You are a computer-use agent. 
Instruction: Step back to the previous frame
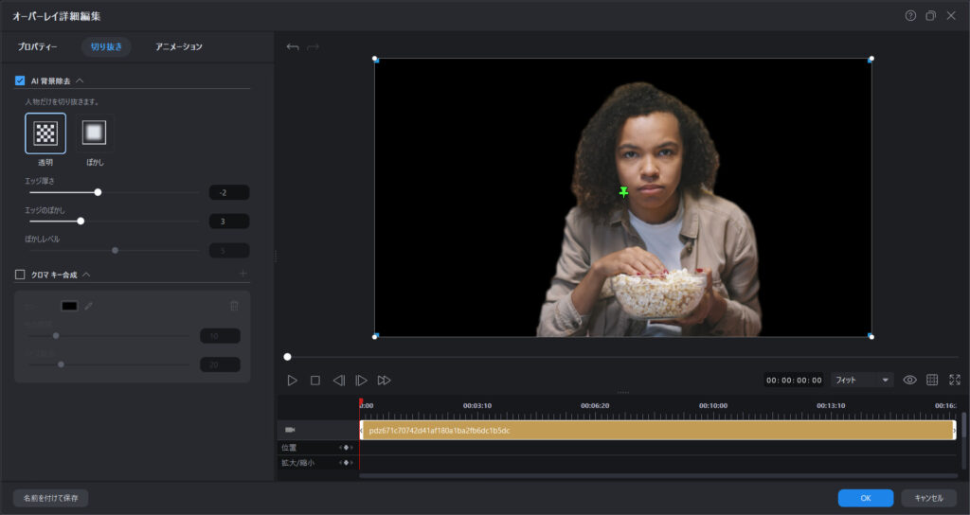pyautogui.click(x=338, y=380)
